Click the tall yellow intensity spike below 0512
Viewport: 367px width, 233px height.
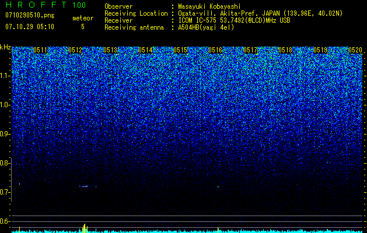85,228
